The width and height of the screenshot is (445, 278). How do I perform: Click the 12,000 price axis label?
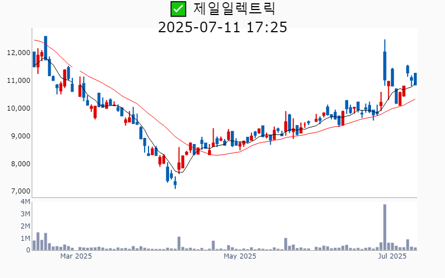click(x=18, y=53)
